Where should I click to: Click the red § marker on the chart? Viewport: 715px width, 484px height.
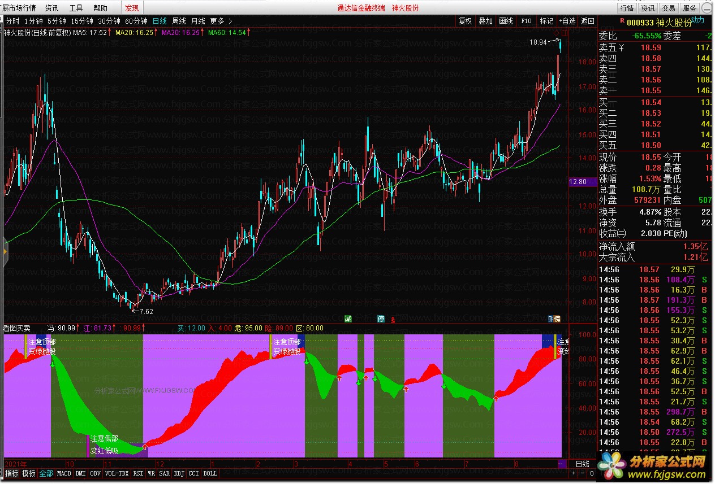[x=393, y=320]
